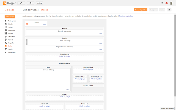
Task: Click the Entrada nueva button
Action: 10,17
